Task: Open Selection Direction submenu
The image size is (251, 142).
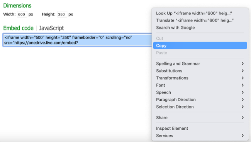Action: coord(200,107)
